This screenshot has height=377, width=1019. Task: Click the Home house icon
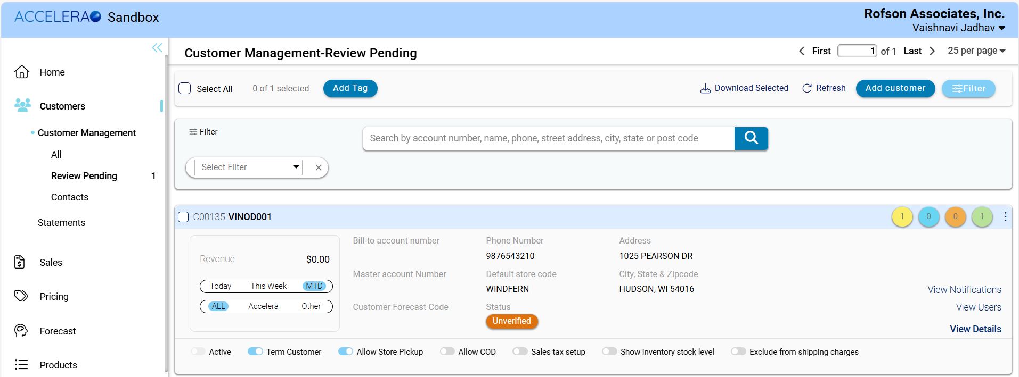click(22, 72)
